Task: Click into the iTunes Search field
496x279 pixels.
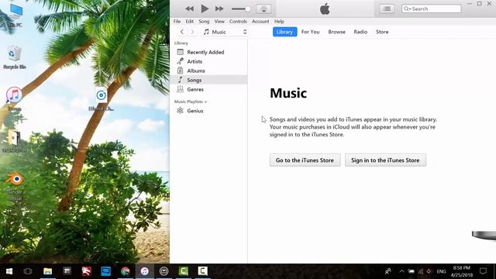Action: 432,9
